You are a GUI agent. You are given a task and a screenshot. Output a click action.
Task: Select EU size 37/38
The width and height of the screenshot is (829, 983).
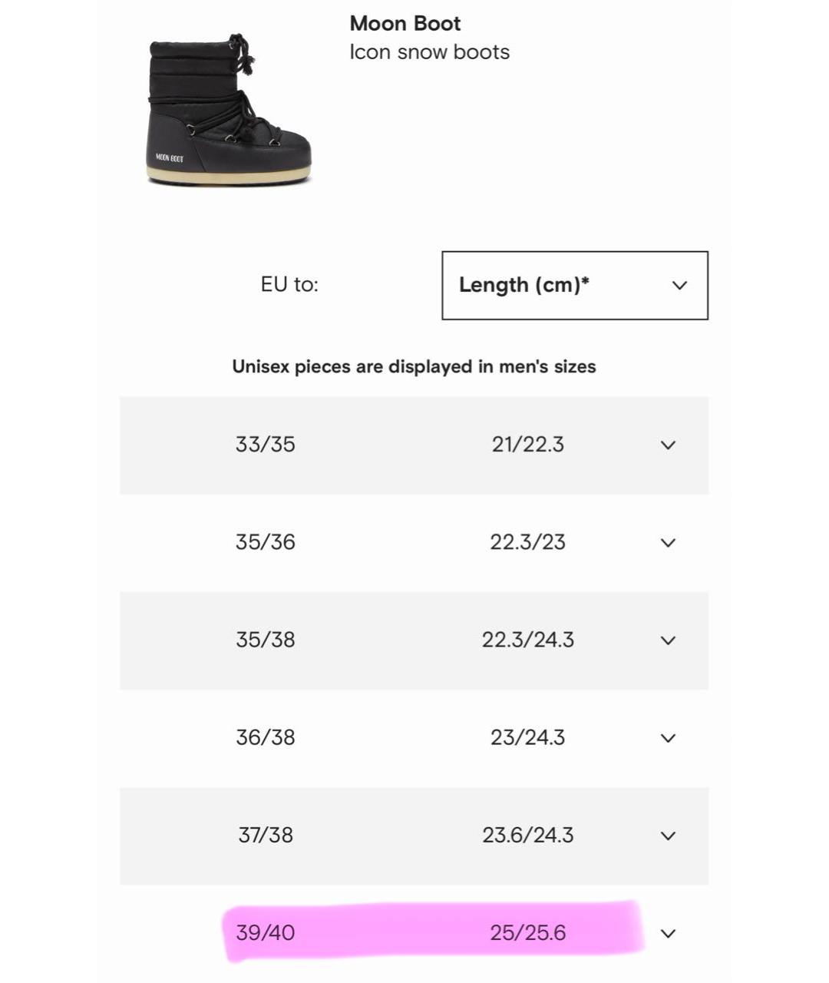(266, 835)
